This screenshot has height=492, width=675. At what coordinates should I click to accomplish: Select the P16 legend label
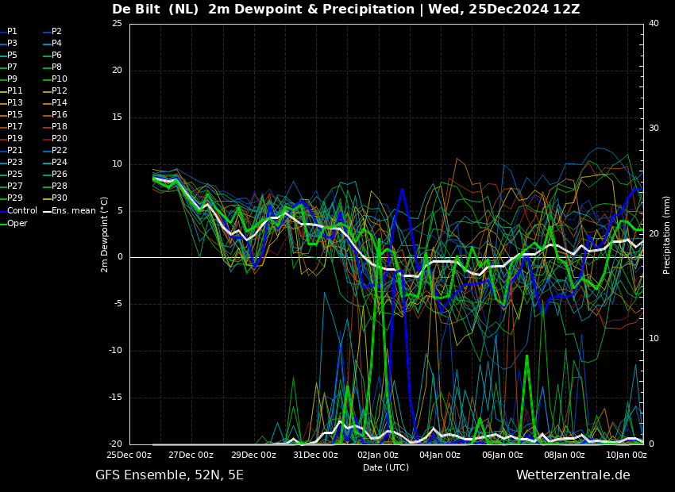pyautogui.click(x=55, y=115)
